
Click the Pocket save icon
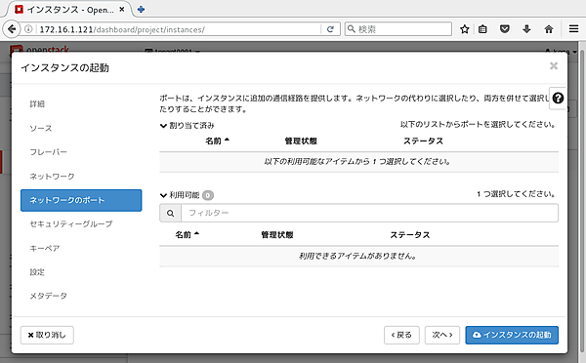505,29
